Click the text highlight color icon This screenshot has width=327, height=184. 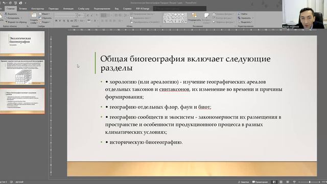tap(89, 21)
